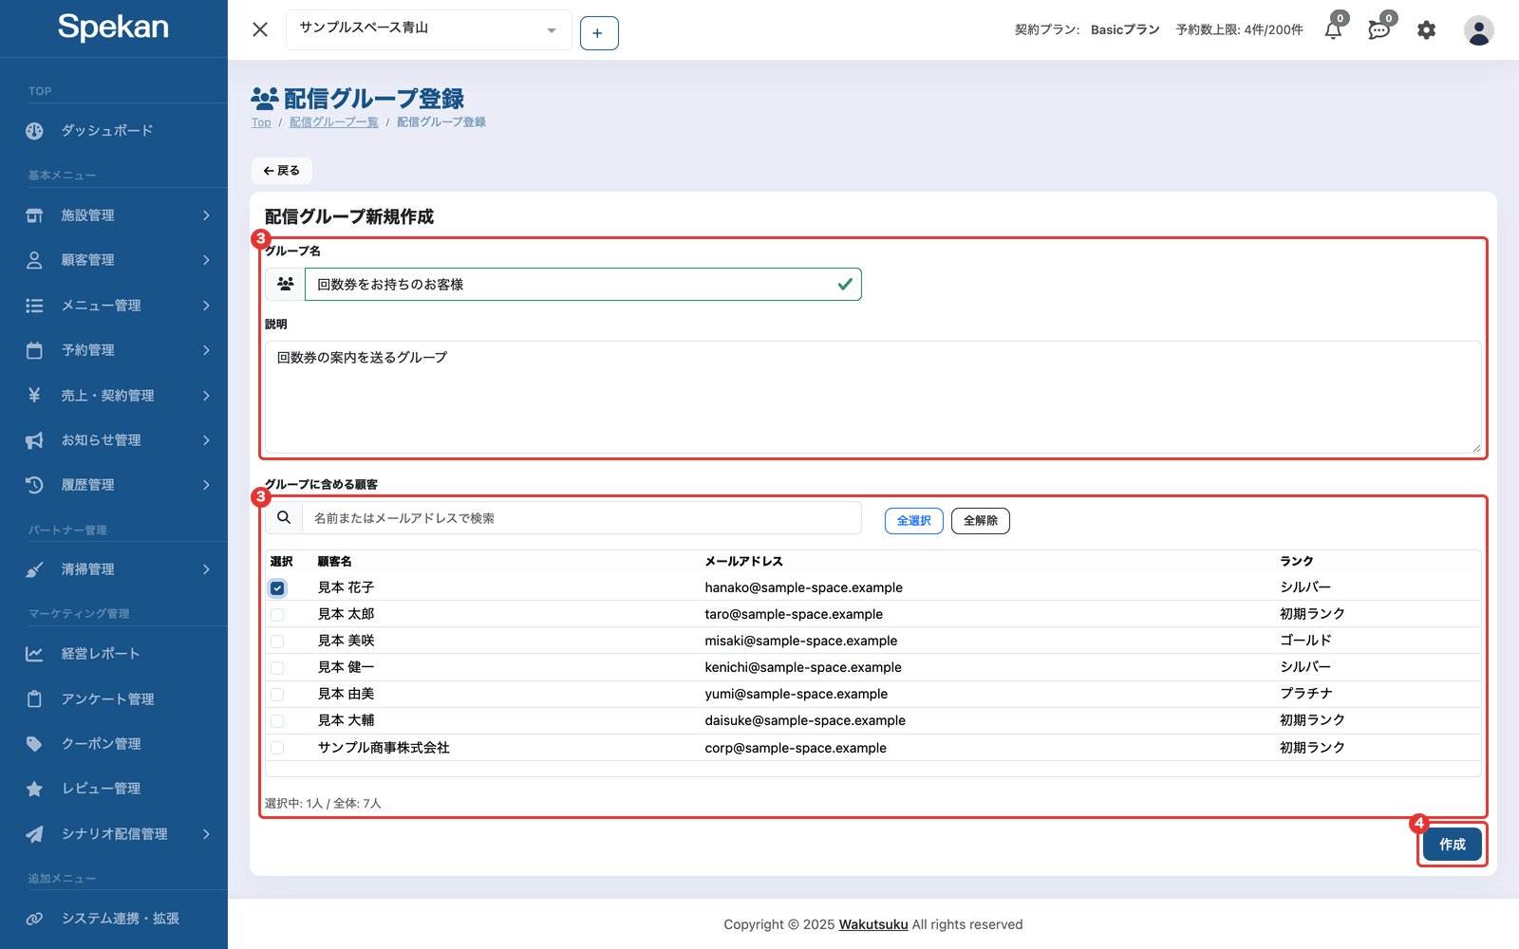The image size is (1519, 949).
Task: Expand the お知らせ管理 menu
Action: tap(114, 440)
